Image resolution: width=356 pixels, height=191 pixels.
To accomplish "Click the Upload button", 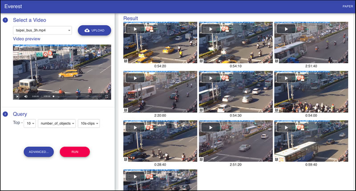I will (x=94, y=30).
